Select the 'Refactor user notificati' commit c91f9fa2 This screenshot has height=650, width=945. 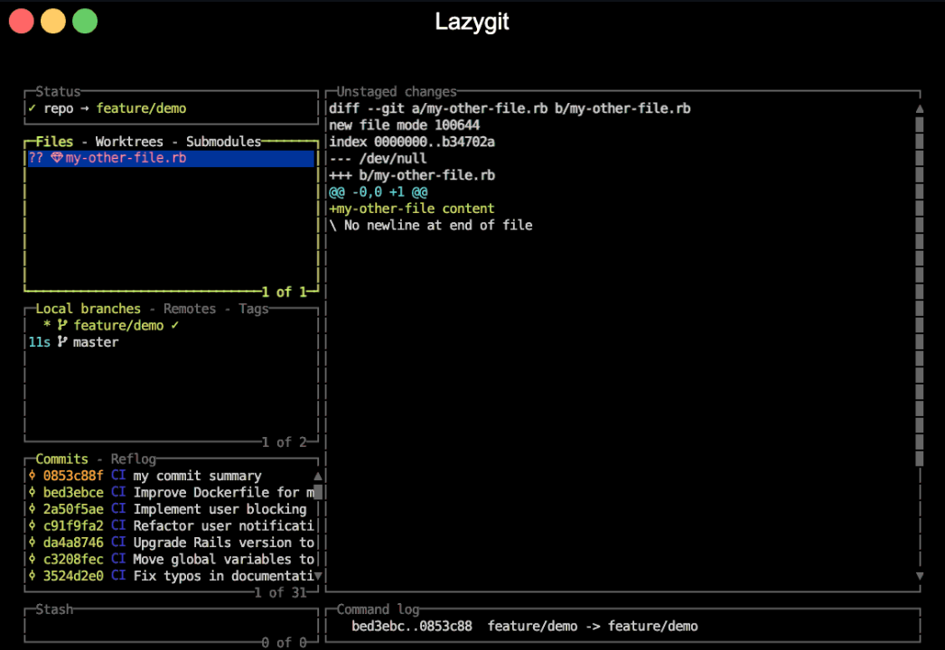[181, 525]
